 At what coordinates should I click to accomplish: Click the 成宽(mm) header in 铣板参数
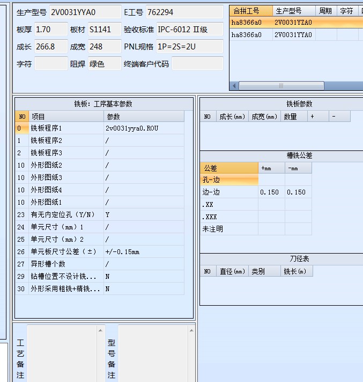point(264,117)
